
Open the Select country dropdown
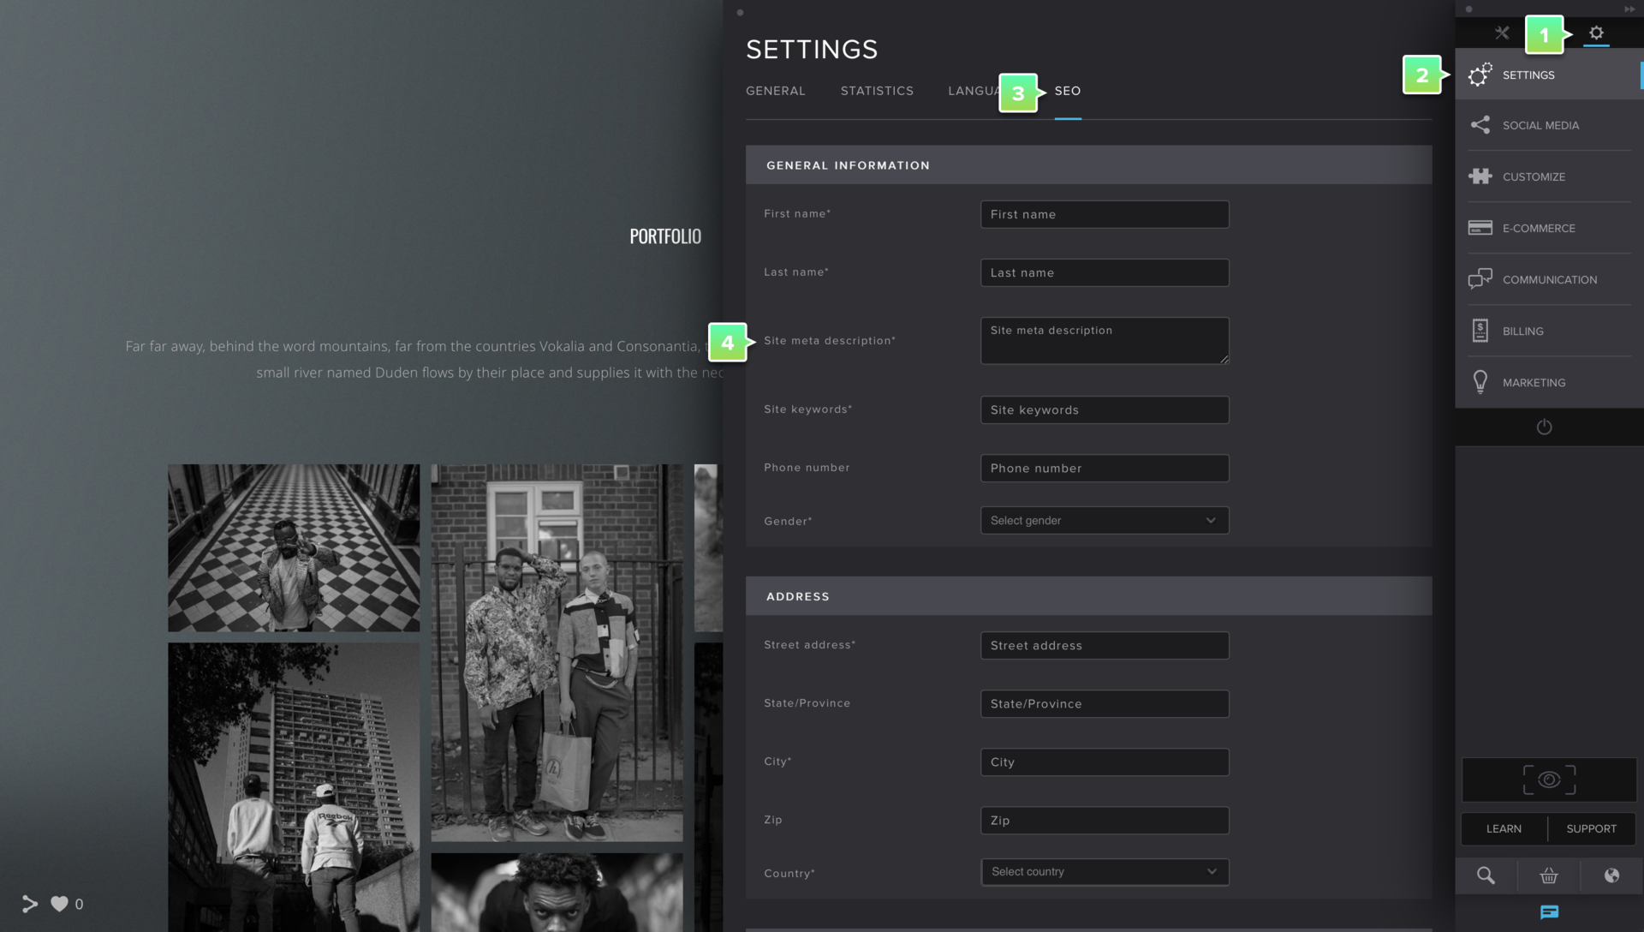pyautogui.click(x=1105, y=871)
